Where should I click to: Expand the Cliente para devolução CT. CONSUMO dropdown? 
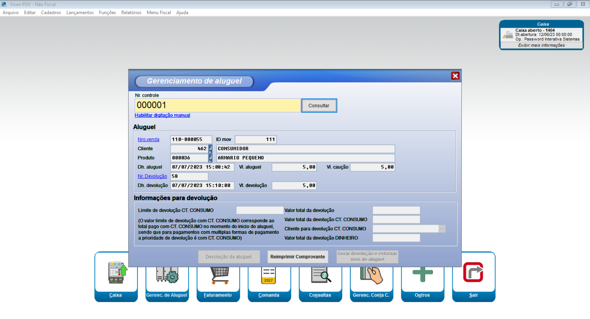(442, 229)
